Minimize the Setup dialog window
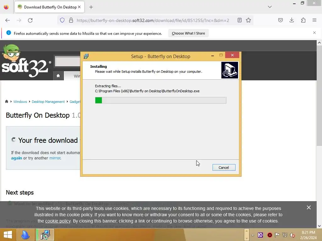Image resolution: width=322 pixels, height=241 pixels. [x=213, y=55]
